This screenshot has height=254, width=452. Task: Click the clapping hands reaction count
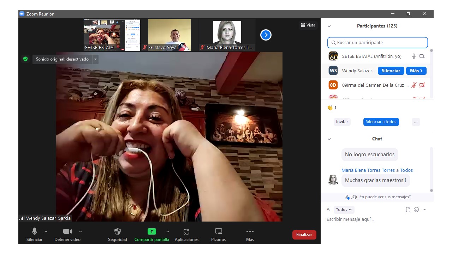point(332,108)
